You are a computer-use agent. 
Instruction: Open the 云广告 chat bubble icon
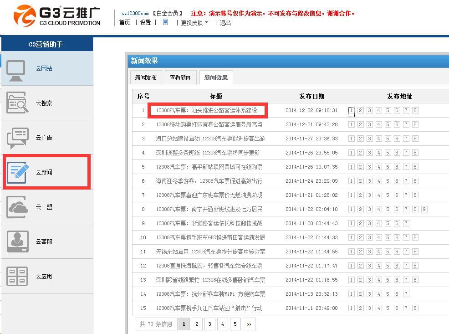(x=17, y=138)
